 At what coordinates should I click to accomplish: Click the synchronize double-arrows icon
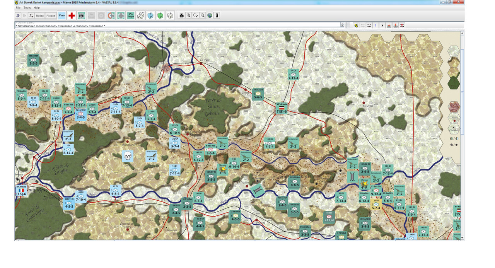(369, 26)
